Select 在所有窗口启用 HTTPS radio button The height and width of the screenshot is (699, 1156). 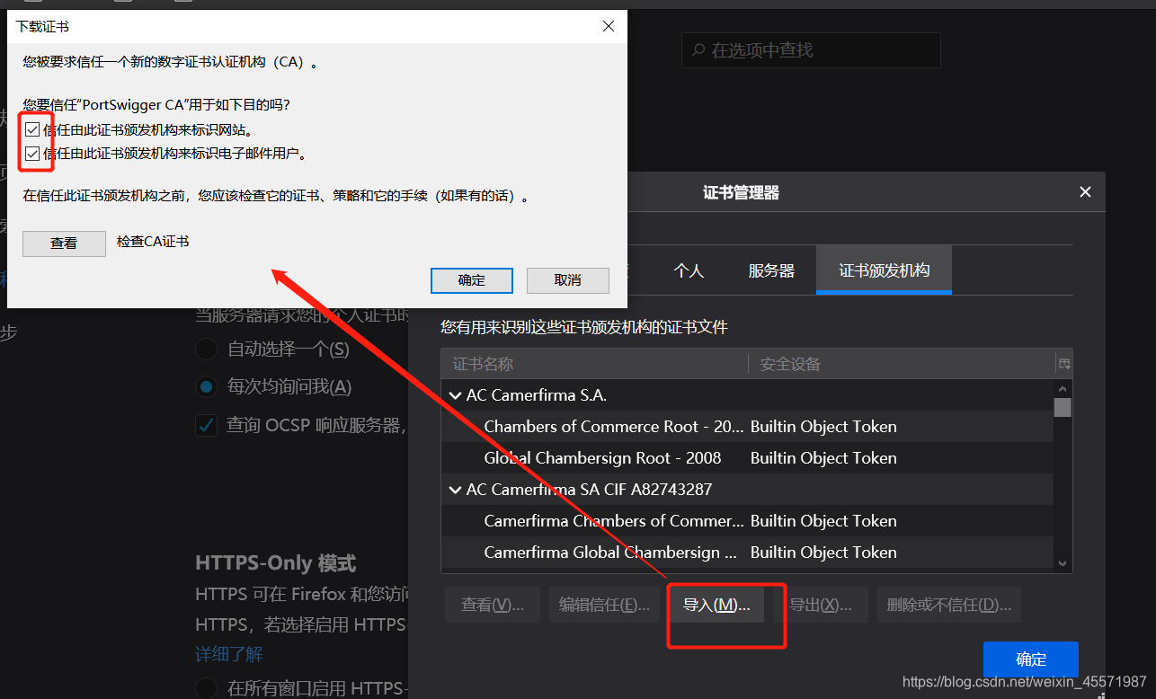[206, 688]
